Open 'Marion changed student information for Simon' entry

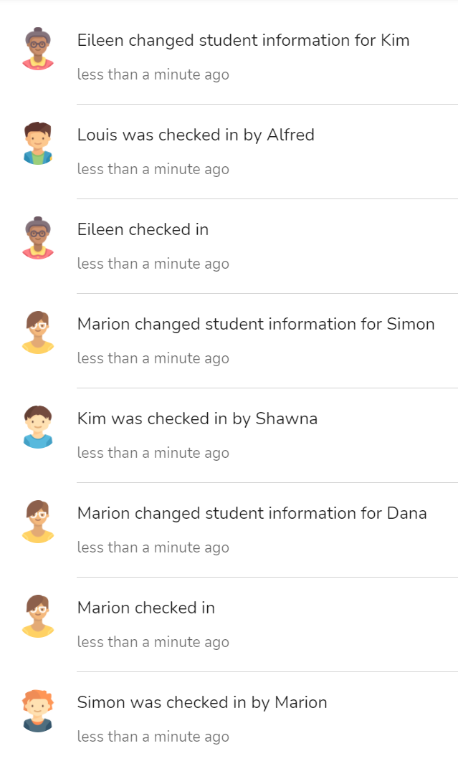click(256, 325)
